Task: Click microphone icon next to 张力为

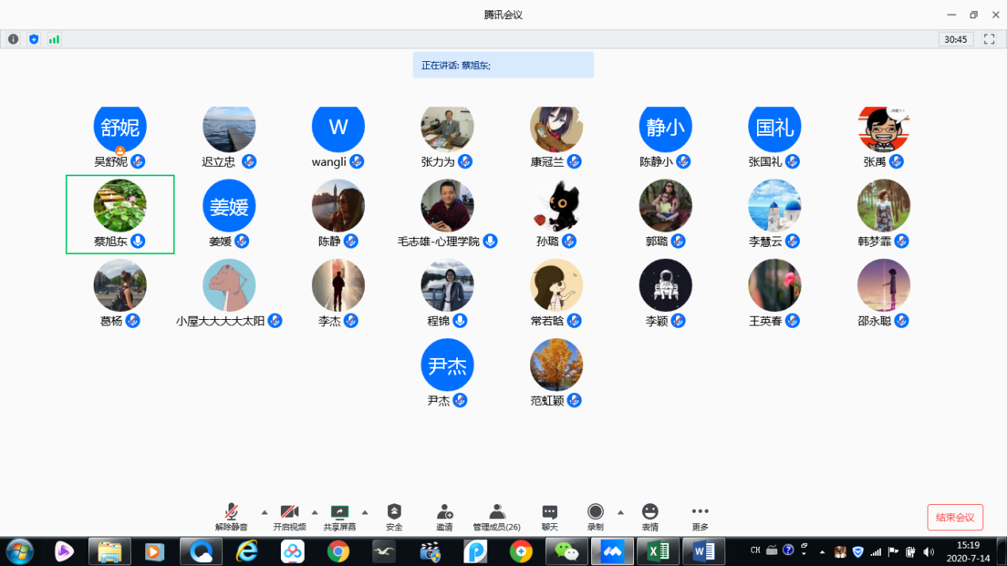Action: pos(465,161)
